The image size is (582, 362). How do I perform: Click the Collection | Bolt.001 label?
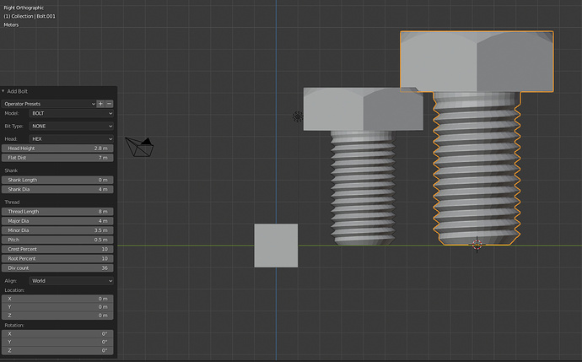point(30,16)
